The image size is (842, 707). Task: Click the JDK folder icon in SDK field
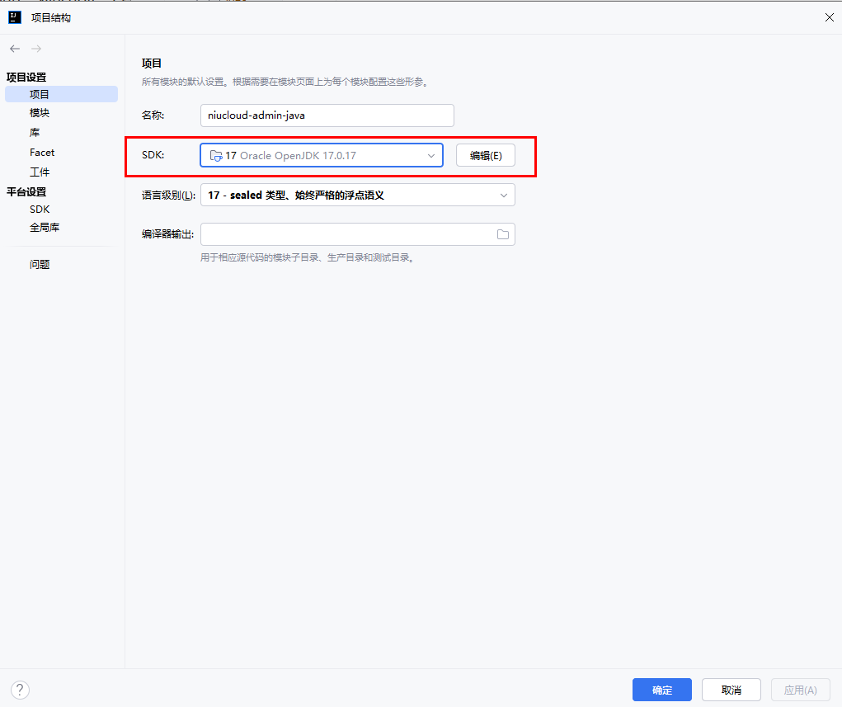click(x=216, y=155)
